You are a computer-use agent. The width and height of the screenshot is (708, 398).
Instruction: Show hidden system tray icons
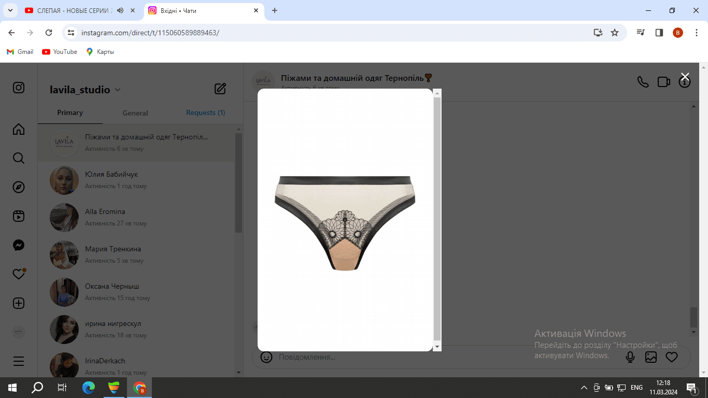click(584, 388)
